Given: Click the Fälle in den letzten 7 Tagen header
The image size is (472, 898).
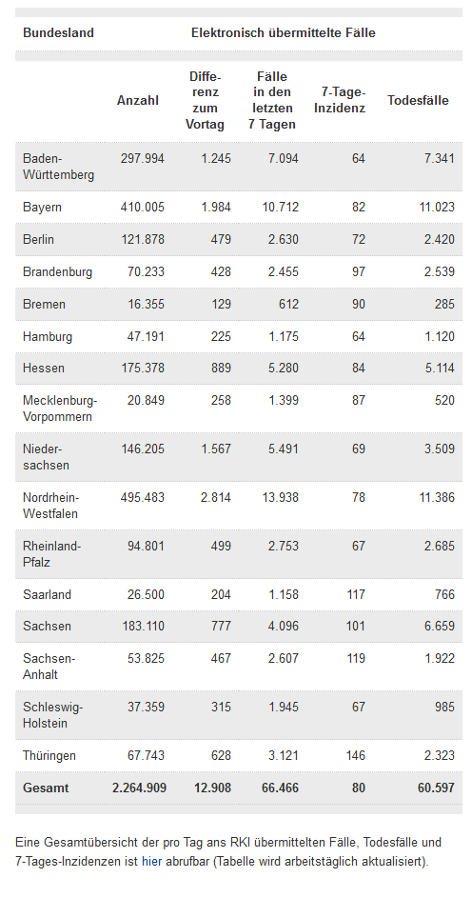Looking at the screenshot, I should click(x=272, y=100).
